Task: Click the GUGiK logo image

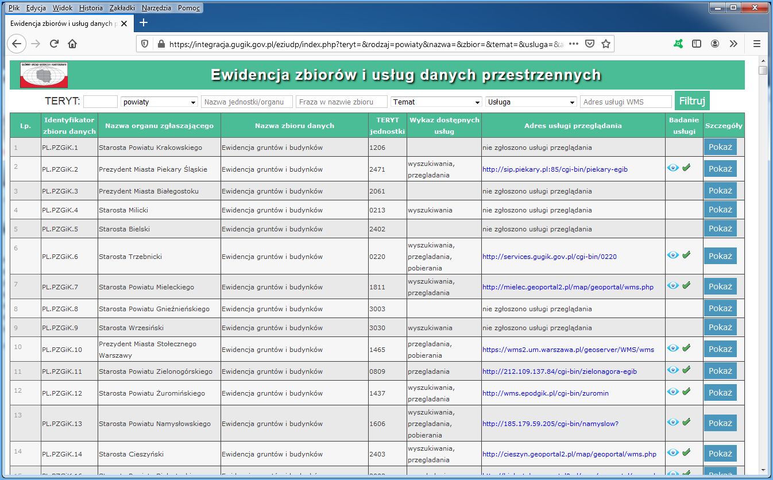Action: pos(44,75)
